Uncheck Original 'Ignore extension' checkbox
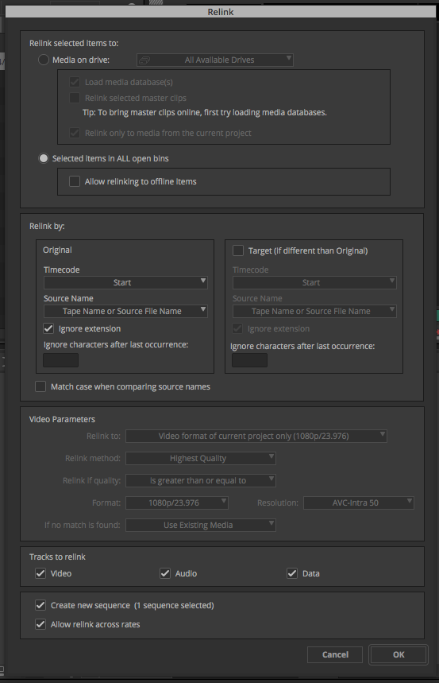The image size is (439, 683). [x=48, y=328]
